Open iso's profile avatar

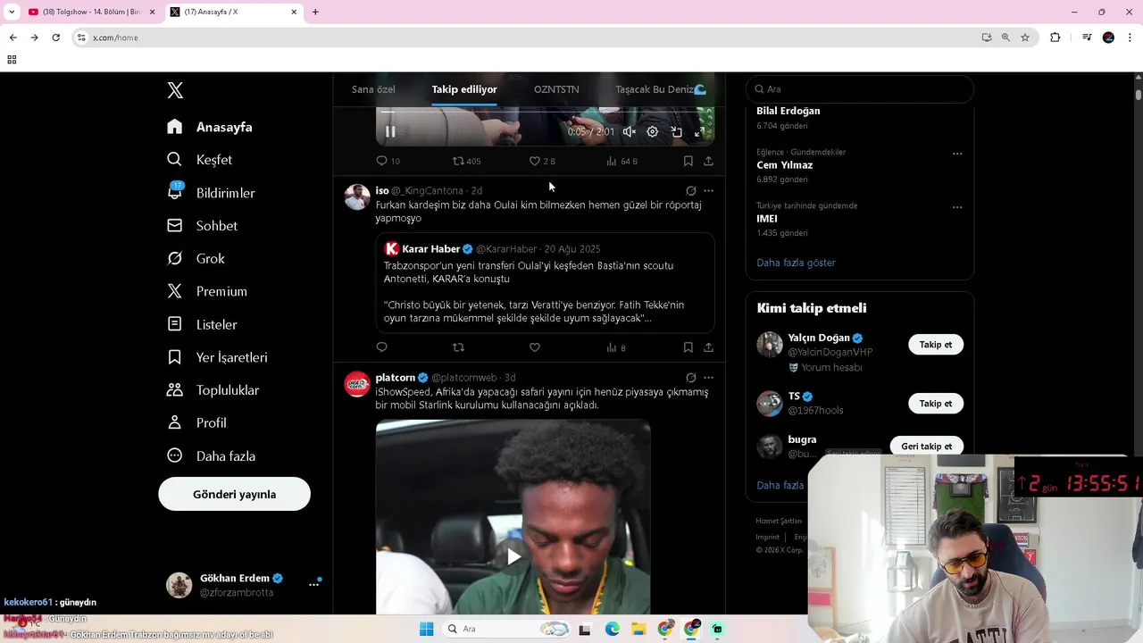(357, 196)
